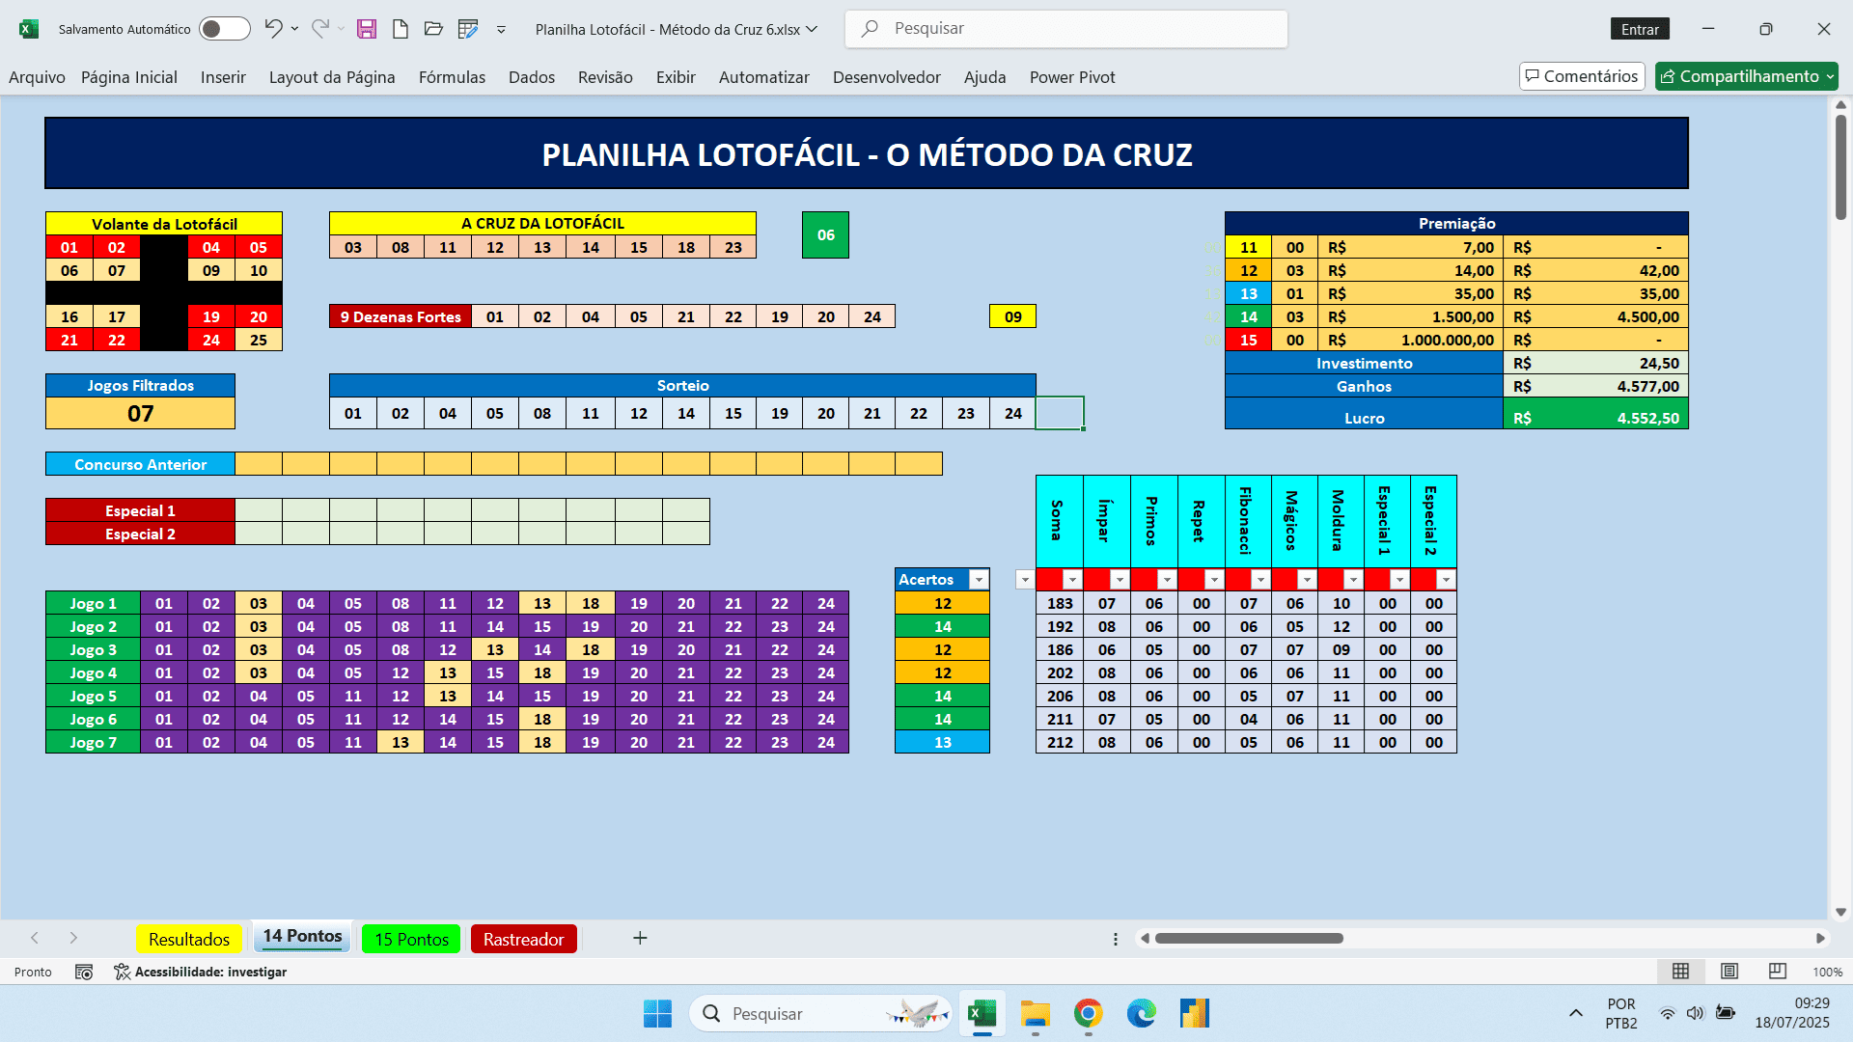Open the Acertos filter dropdown

[979, 580]
